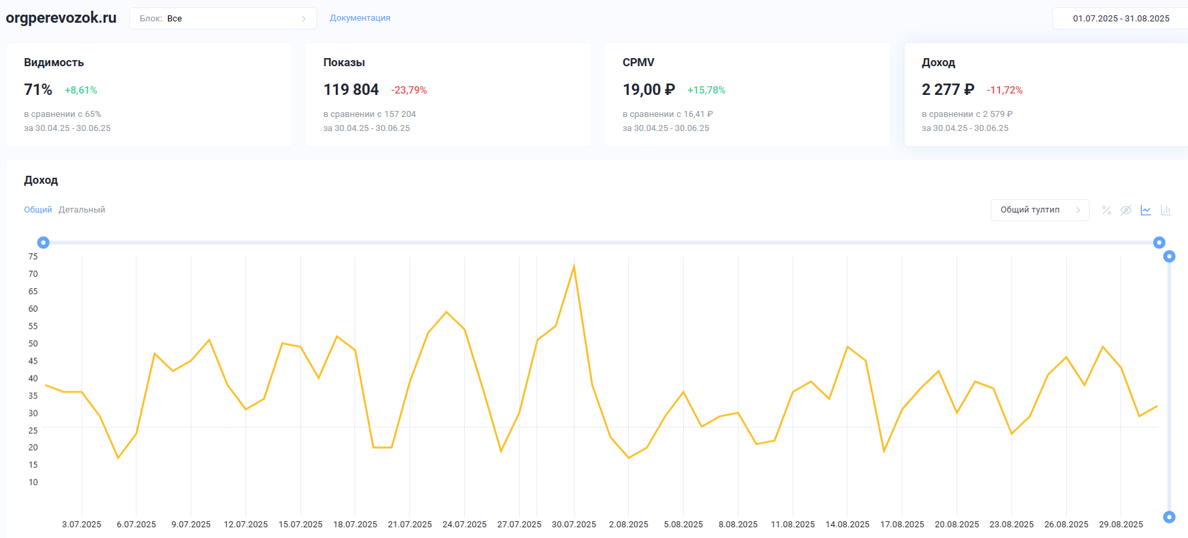Switch the chart to percent mode
This screenshot has width=1188, height=538.
click(1106, 211)
